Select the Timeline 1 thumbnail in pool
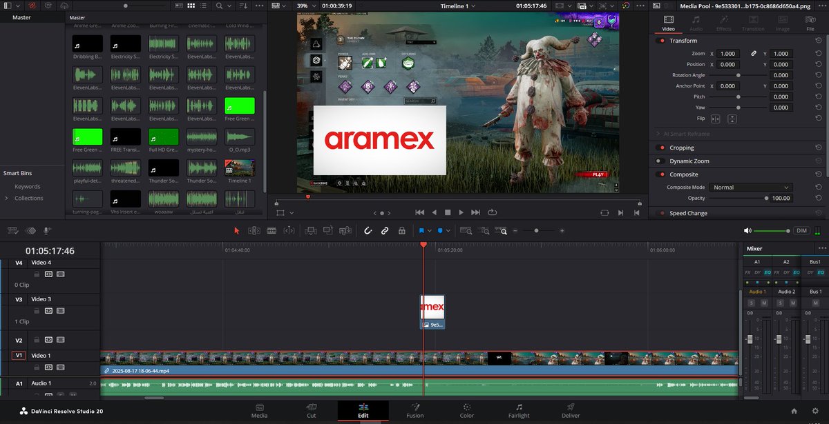Viewport: 829px width, 424px height. pyautogui.click(x=240, y=168)
